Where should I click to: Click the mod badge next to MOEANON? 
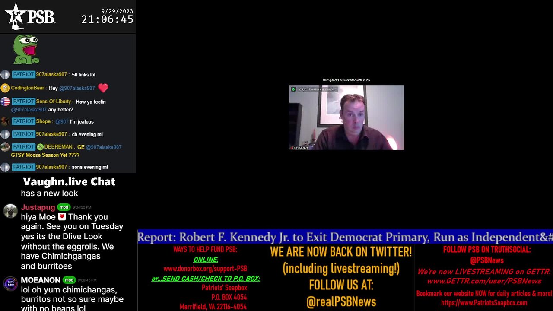click(69, 280)
